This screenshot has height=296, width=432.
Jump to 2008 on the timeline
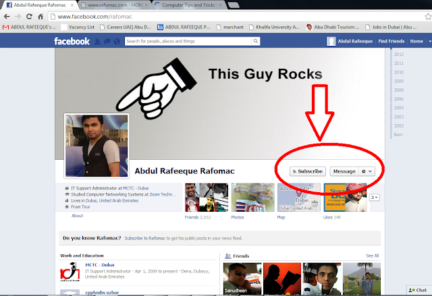[x=399, y=90]
